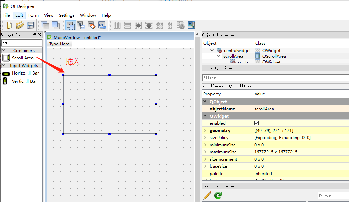Expand the sizeIncrement property
The height and width of the screenshot is (202, 349).
pyautogui.click(x=205, y=159)
